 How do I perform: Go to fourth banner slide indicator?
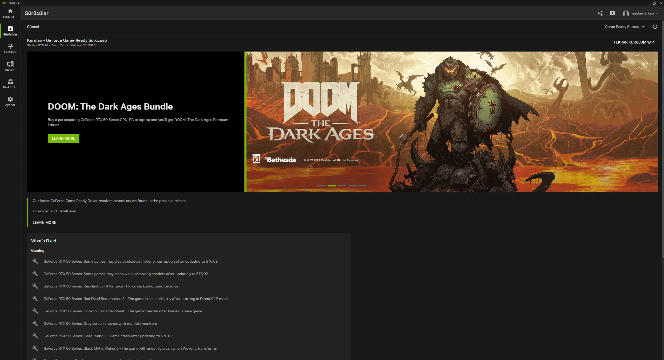[x=353, y=186]
